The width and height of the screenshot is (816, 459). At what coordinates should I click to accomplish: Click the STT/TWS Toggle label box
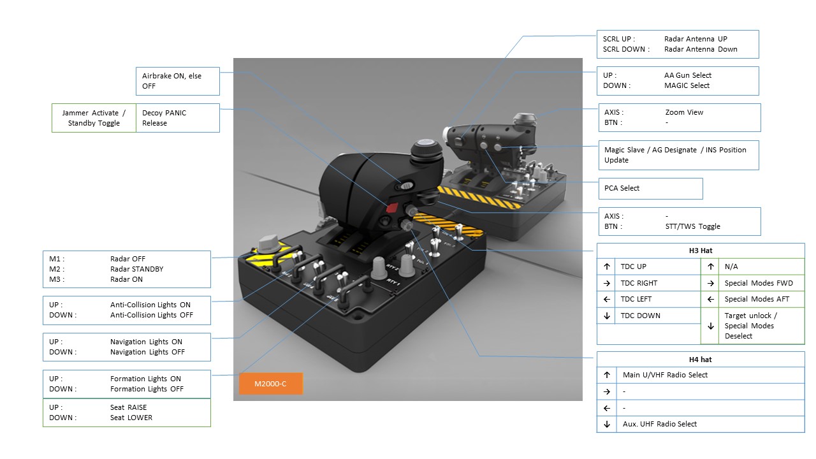coord(678,221)
